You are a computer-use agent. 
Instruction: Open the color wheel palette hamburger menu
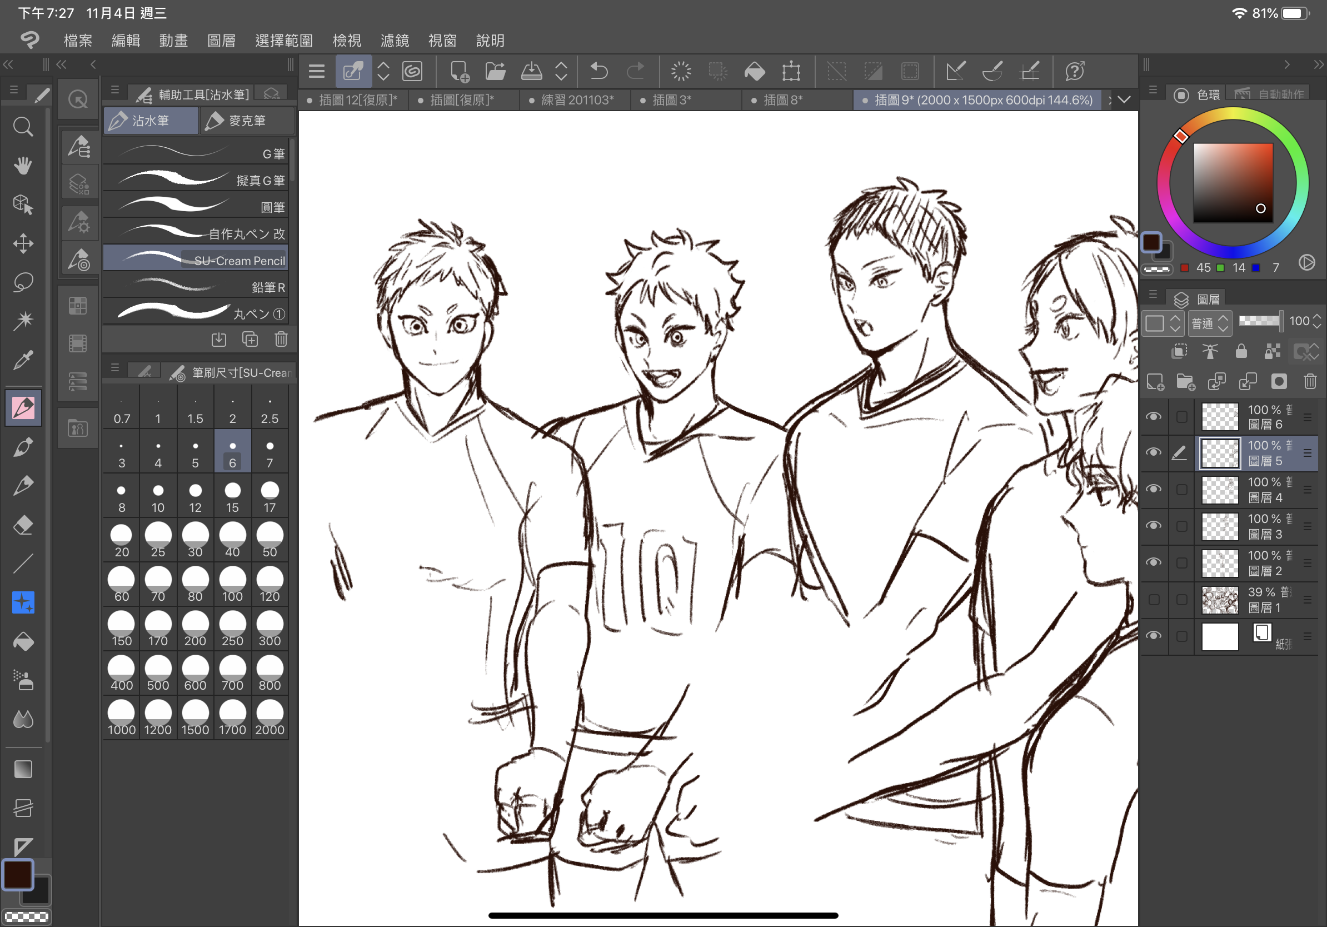point(1153,90)
